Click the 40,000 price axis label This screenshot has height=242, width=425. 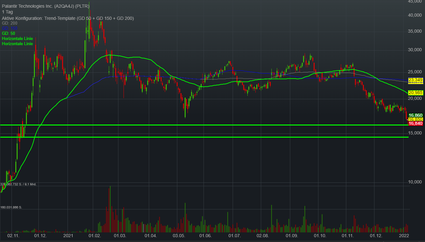[415, 15]
